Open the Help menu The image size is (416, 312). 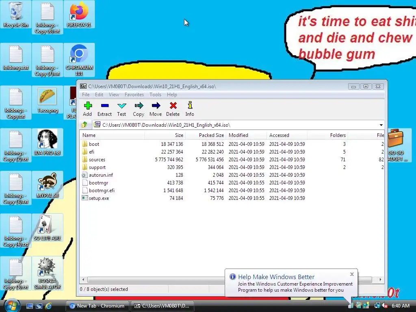point(172,94)
